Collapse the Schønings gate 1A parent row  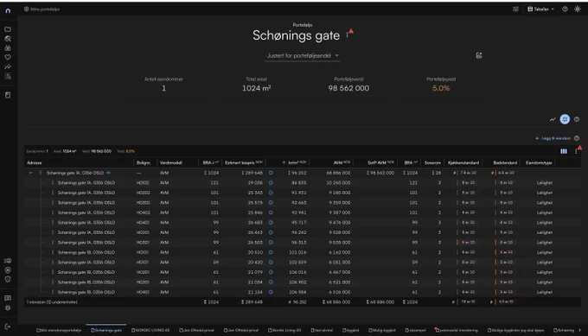click(x=31, y=173)
